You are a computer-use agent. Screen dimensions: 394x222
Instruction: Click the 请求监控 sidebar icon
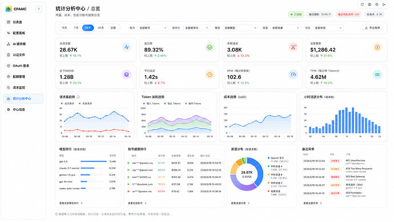coord(9,88)
